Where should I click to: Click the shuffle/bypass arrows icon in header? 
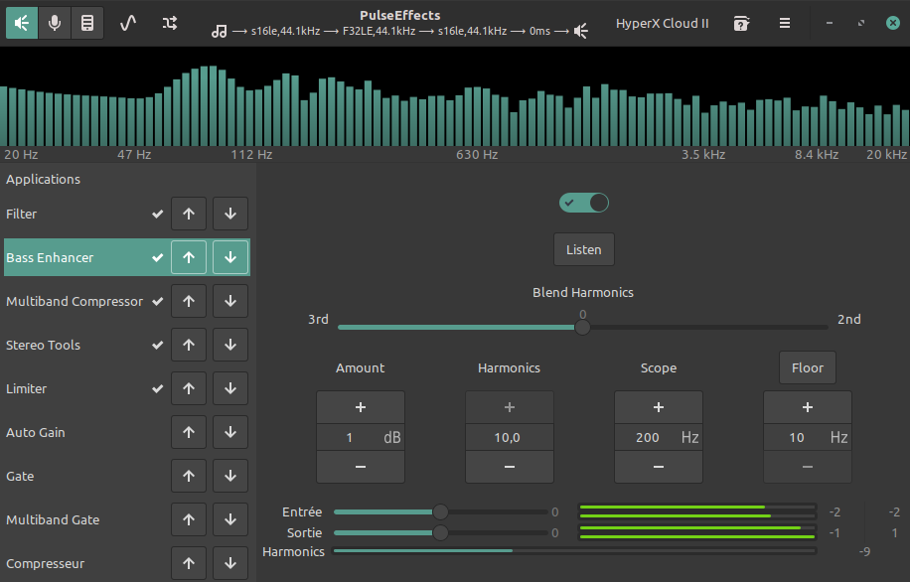coord(170,23)
